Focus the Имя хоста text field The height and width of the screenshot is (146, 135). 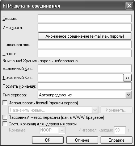85,28
